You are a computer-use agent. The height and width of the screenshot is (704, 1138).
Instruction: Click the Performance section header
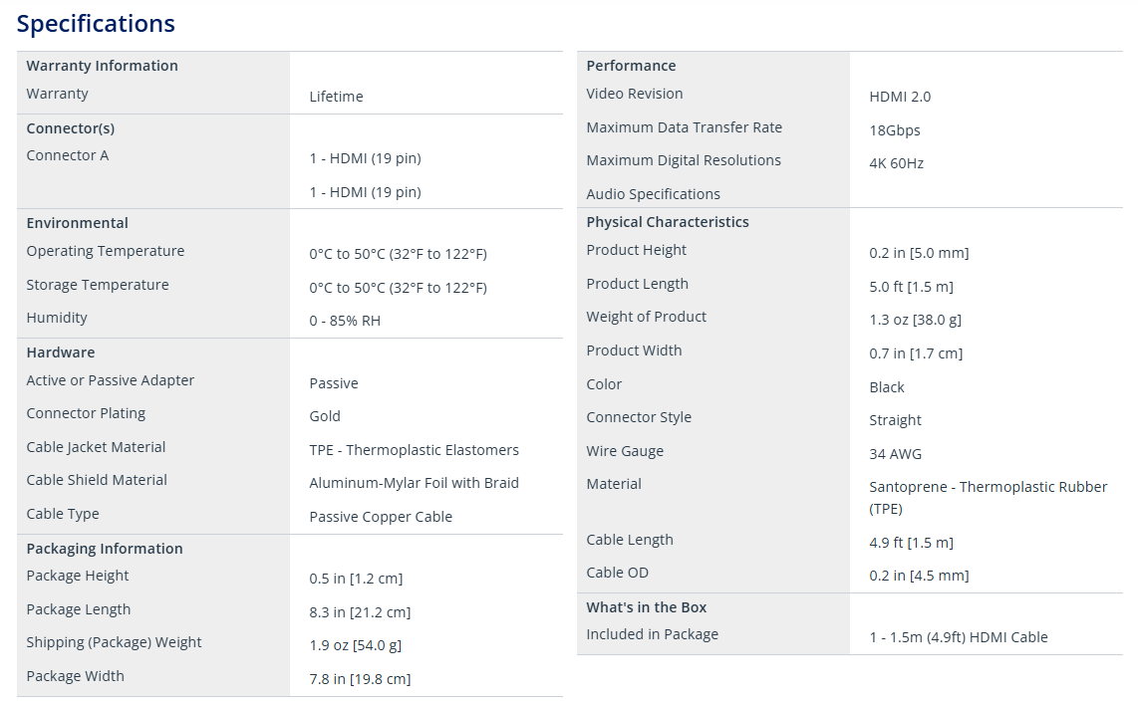[632, 66]
